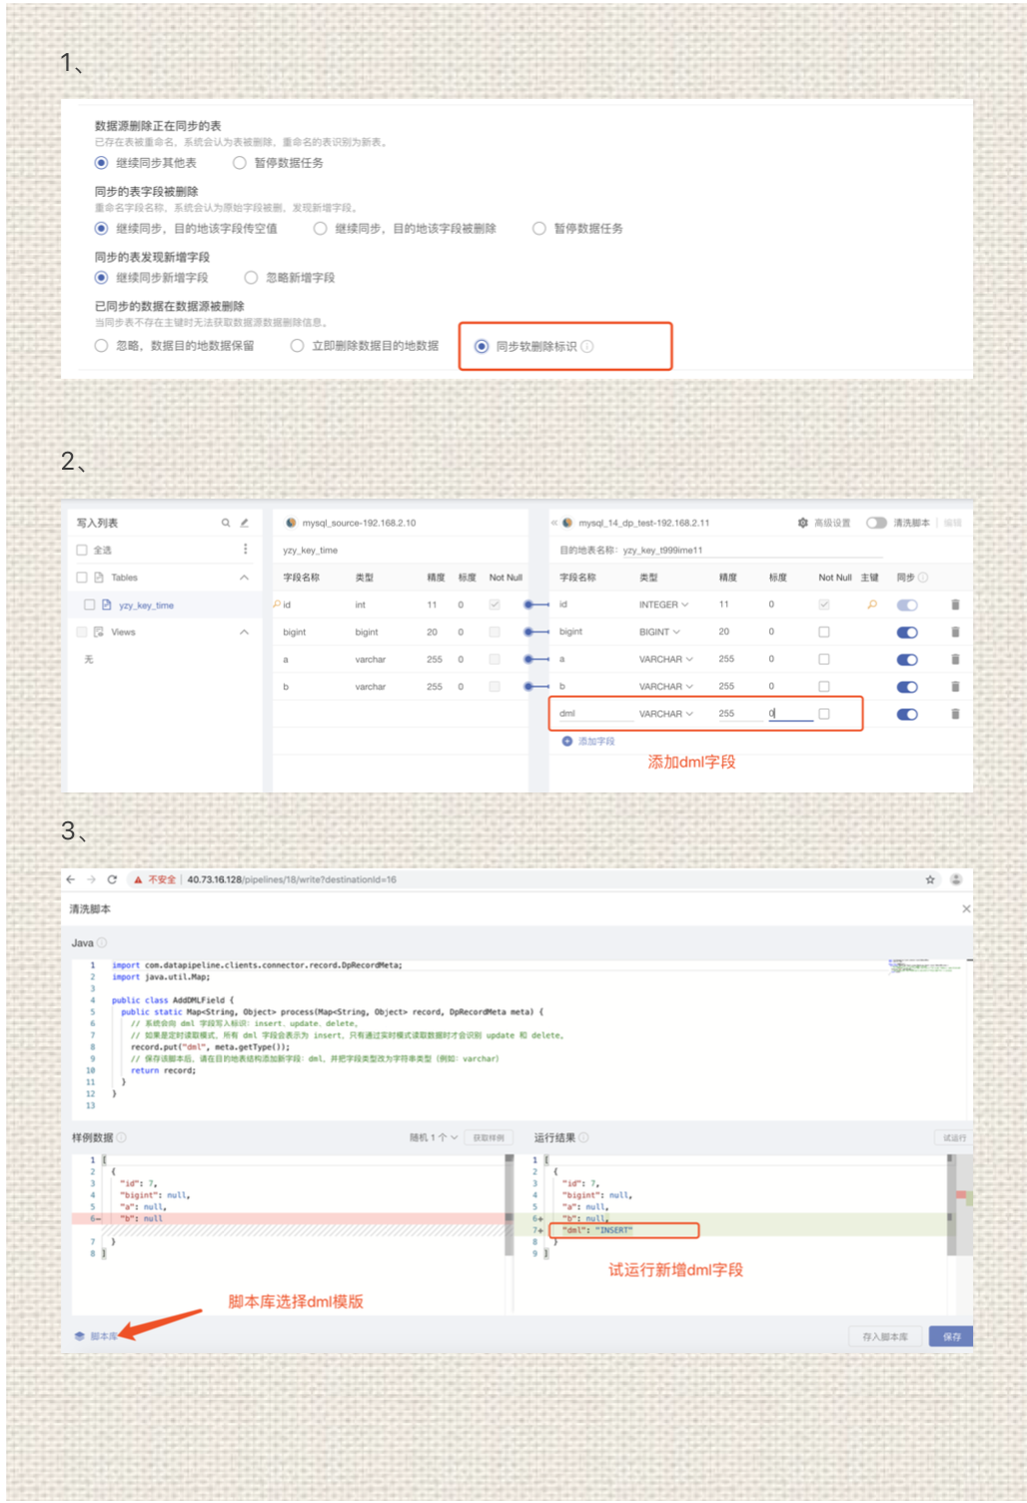Open VARCHAR type dropdown for field b
This screenshot has height=1503, width=1027.
pyautogui.click(x=665, y=687)
